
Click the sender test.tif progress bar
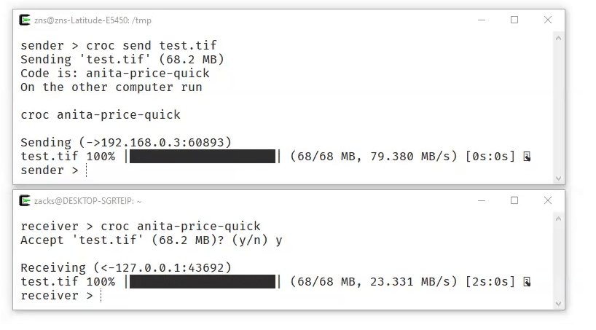(x=203, y=156)
